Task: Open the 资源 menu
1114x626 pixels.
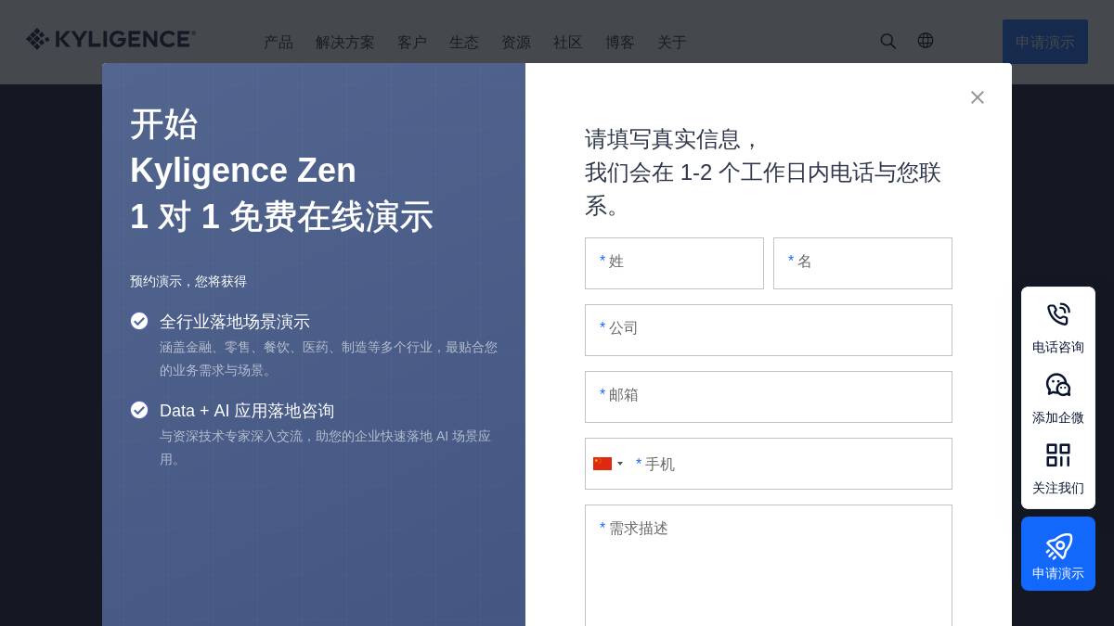Action: 516,42
